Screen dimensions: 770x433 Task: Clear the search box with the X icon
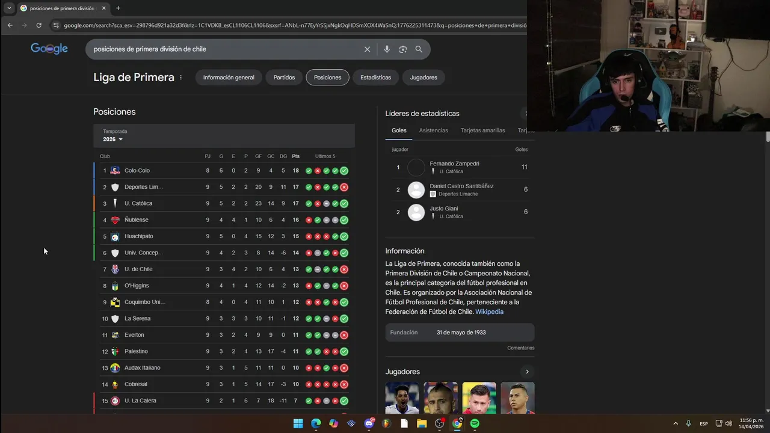[x=367, y=49]
